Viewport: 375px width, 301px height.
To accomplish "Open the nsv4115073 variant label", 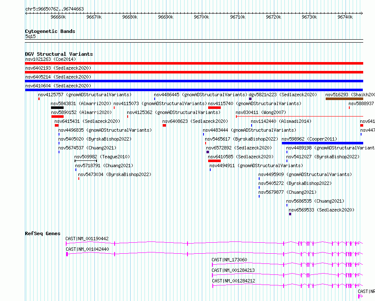I will click(x=160, y=103).
